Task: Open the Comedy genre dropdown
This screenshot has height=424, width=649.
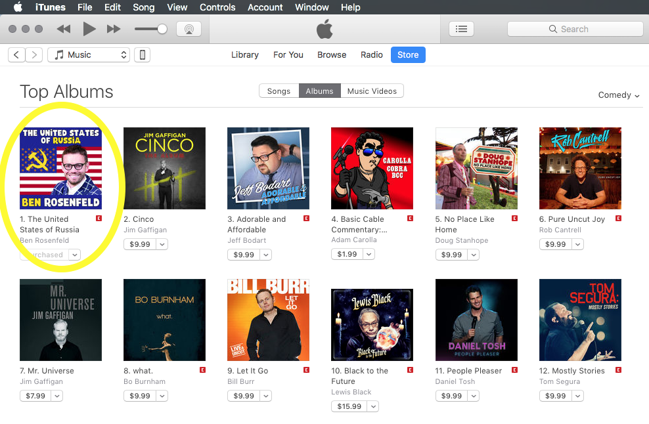Action: [x=618, y=95]
